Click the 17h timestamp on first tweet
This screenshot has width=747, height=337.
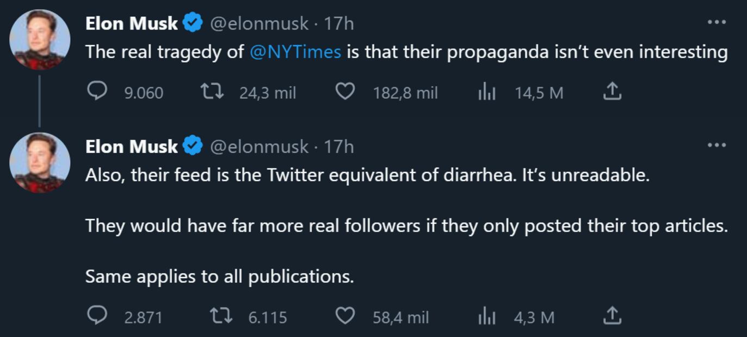(339, 23)
